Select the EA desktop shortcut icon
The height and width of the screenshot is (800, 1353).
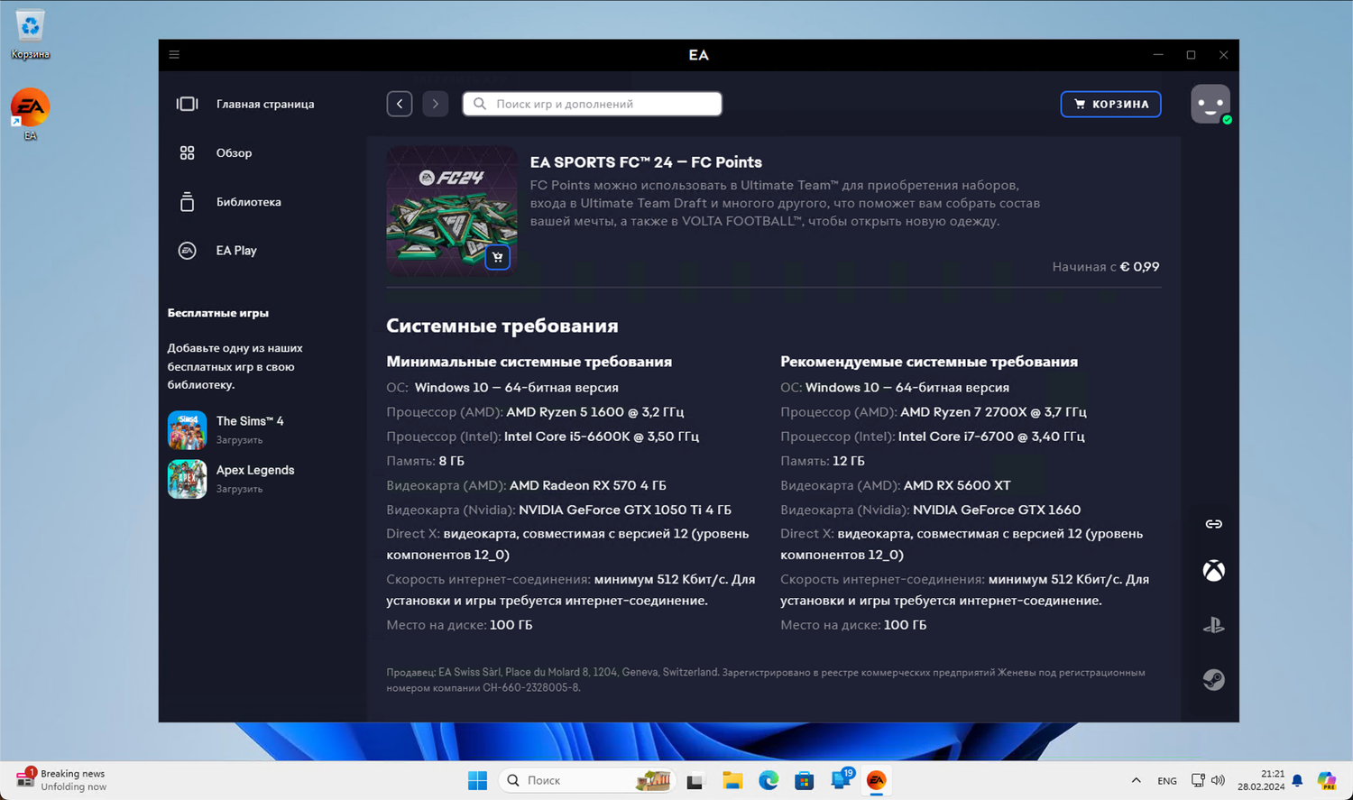tap(30, 115)
